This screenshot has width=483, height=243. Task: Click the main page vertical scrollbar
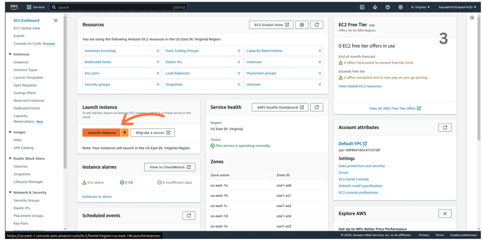(x=479, y=78)
